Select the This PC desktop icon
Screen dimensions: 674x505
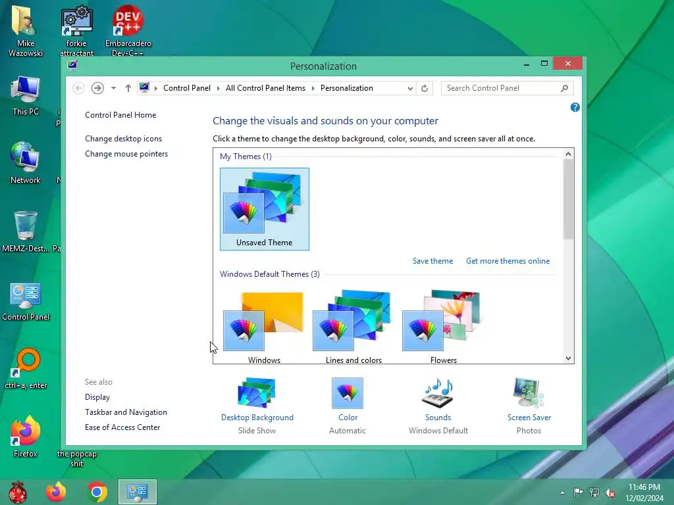(26, 95)
